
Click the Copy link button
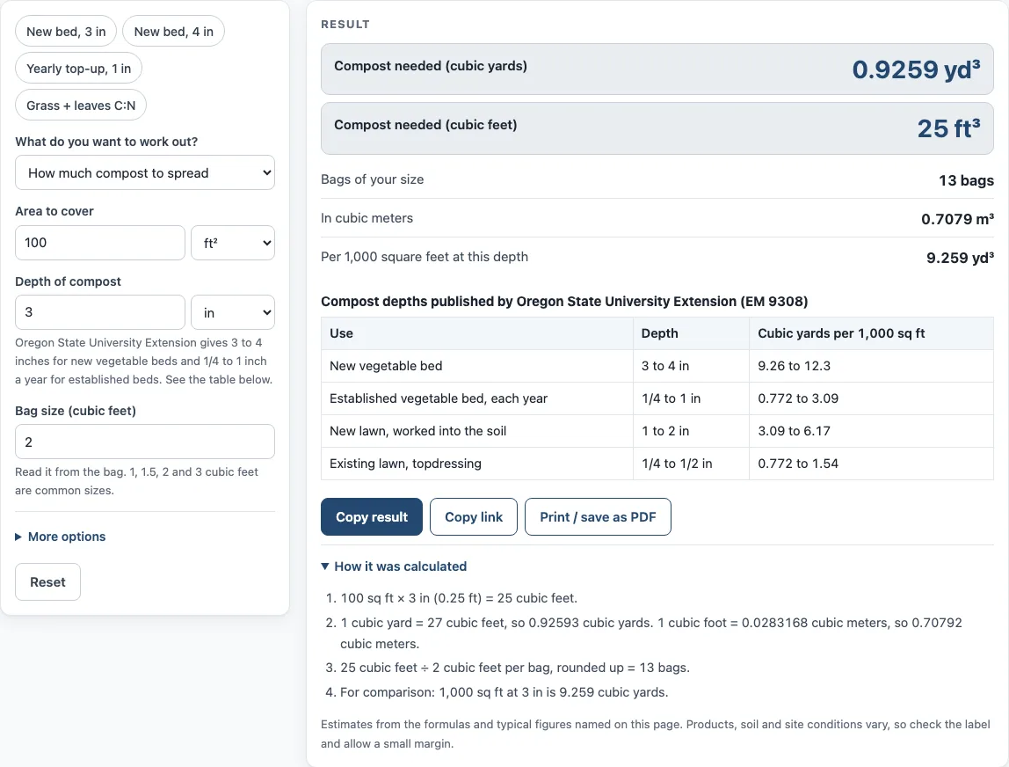point(474,517)
